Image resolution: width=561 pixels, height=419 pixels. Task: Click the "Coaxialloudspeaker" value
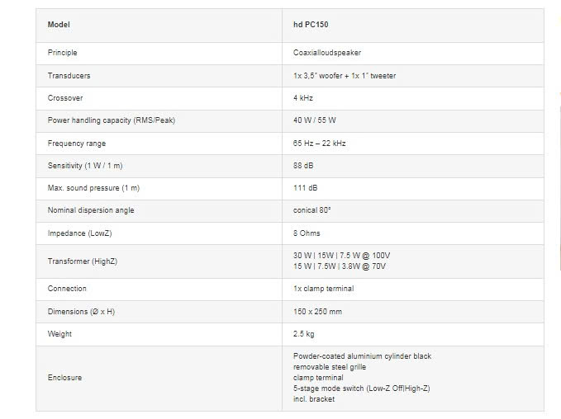[329, 53]
